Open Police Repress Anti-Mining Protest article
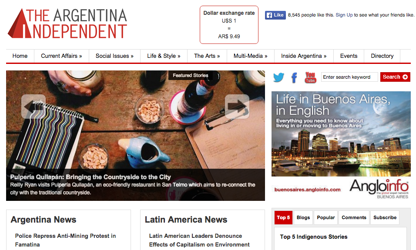Viewport: 416px width, 250px height. click(x=65, y=240)
